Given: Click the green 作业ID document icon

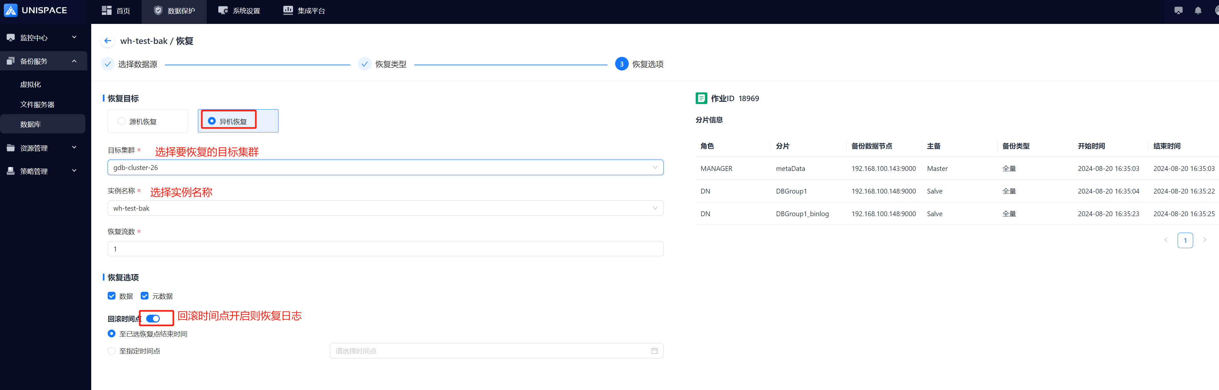Looking at the screenshot, I should 701,98.
